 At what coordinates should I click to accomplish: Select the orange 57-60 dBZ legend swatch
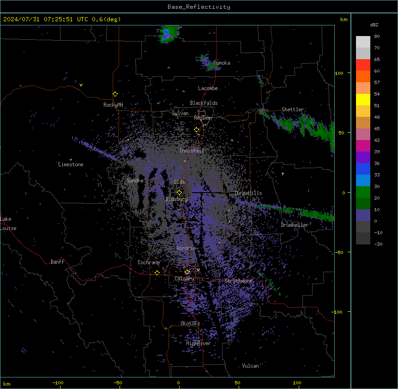(x=363, y=76)
